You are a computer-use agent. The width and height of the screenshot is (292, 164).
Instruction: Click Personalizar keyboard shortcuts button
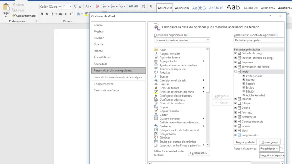click(199, 153)
